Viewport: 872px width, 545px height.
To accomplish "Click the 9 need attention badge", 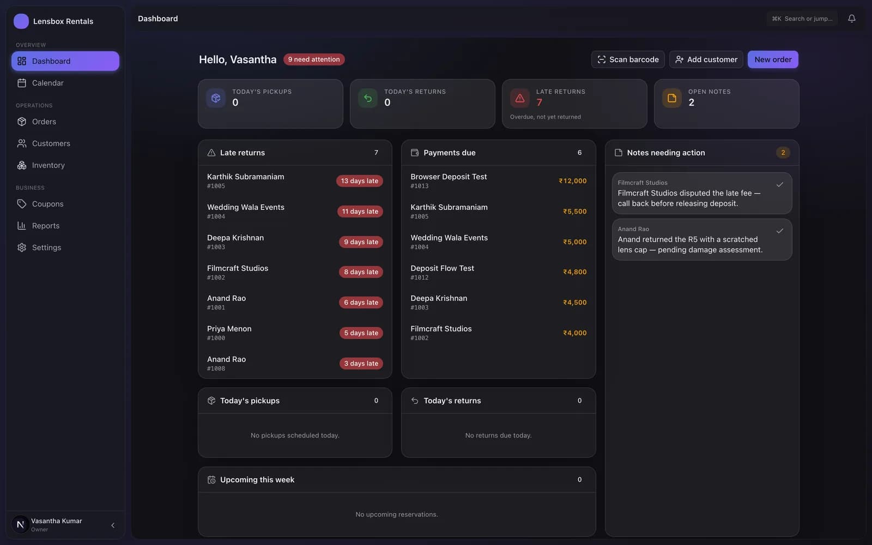I will [314, 59].
